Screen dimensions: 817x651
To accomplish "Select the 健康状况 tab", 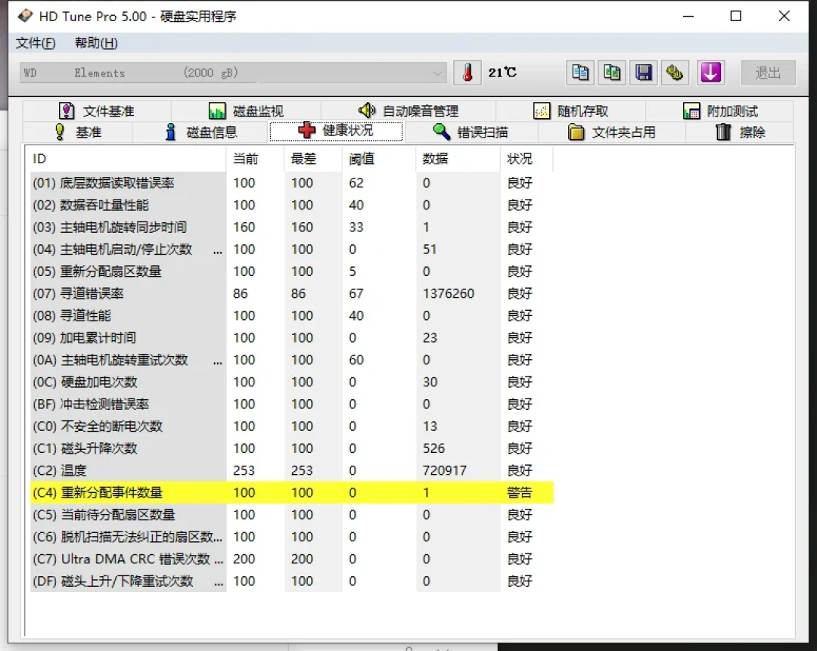I will [x=336, y=131].
